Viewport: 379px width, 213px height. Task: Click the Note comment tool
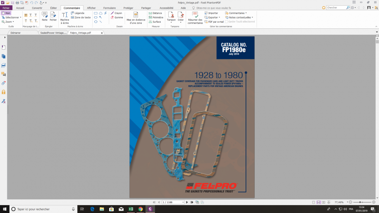tap(44, 16)
